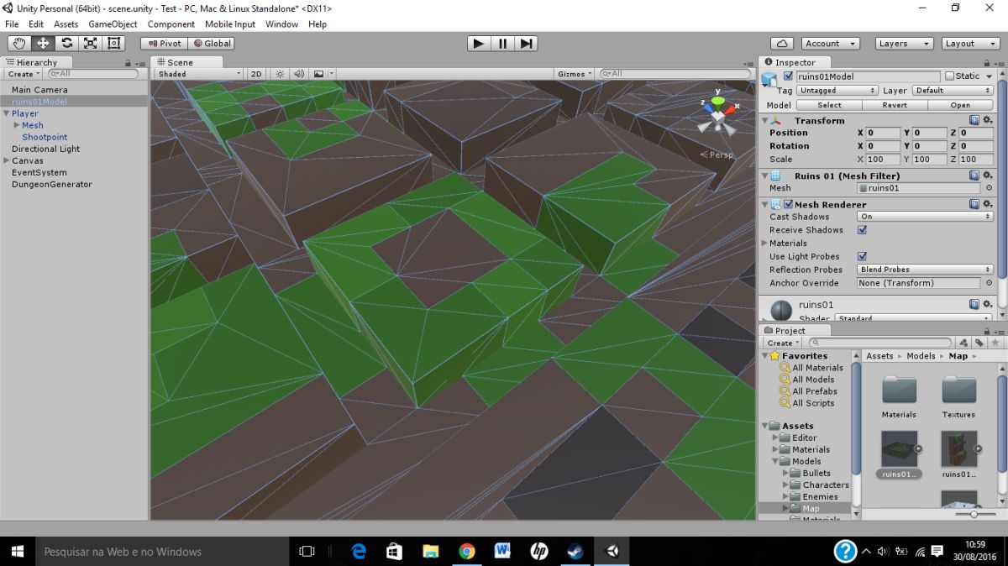Open the Gizmos dropdown
Viewport: 1008px width, 566px height.
click(575, 74)
